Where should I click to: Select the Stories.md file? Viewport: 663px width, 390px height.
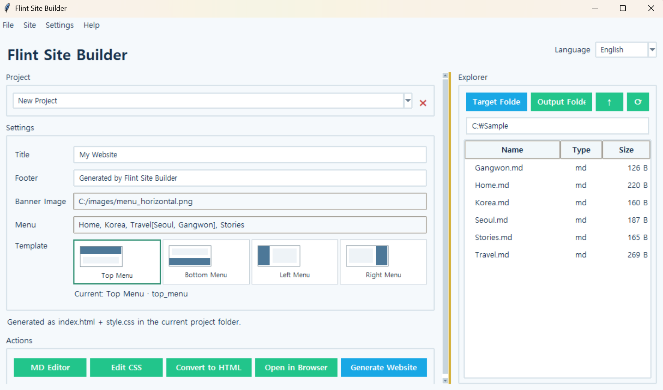(x=557, y=237)
